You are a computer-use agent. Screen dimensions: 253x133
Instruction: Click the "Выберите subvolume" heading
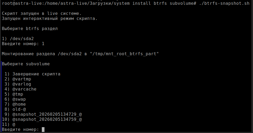(x=26, y=64)
